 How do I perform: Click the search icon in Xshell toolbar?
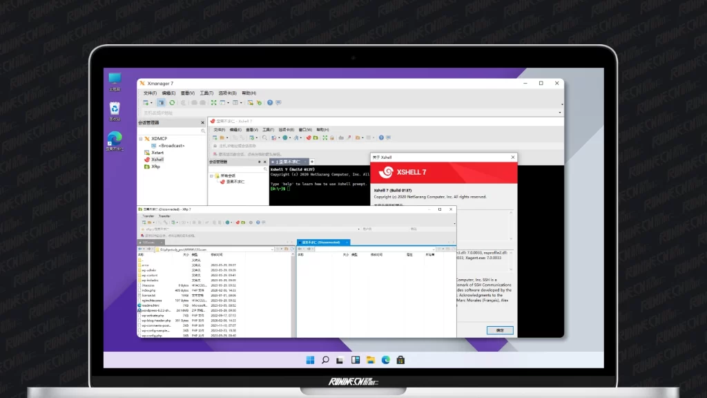tap(264, 138)
